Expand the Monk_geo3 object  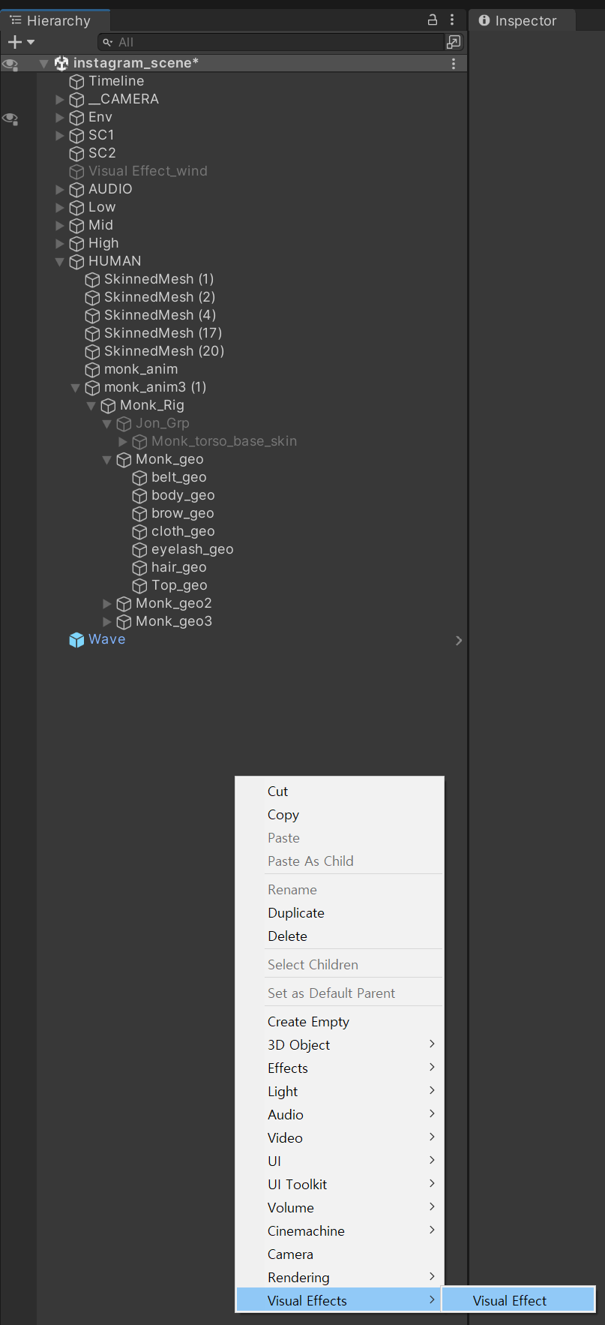[107, 621]
